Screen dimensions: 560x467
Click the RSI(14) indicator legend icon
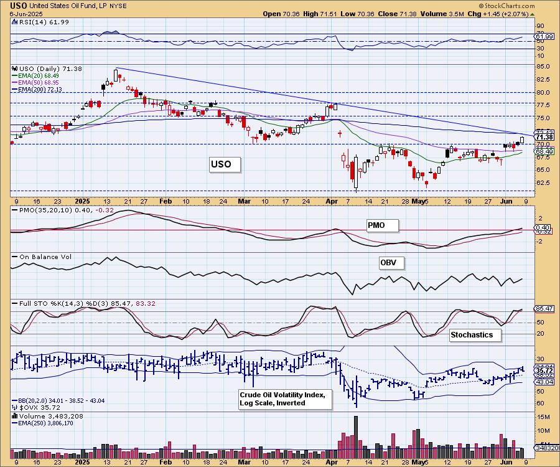(x=14, y=22)
